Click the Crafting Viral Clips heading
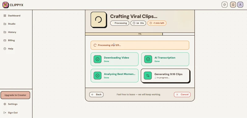This screenshot has width=247, height=118. point(134,16)
